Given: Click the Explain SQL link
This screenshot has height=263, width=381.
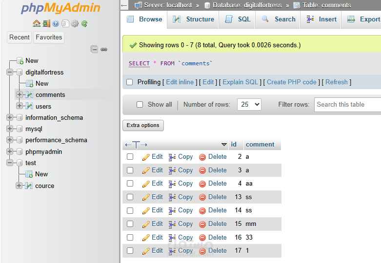Looking at the screenshot, I should [x=241, y=82].
